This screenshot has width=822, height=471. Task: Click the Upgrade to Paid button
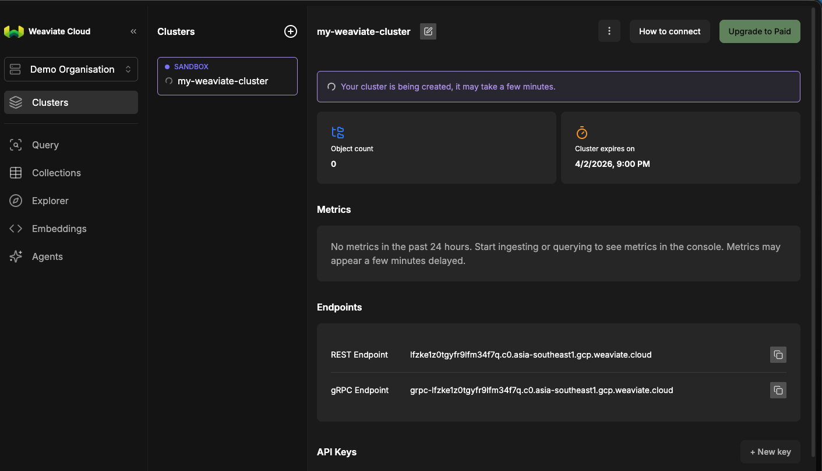(x=760, y=31)
